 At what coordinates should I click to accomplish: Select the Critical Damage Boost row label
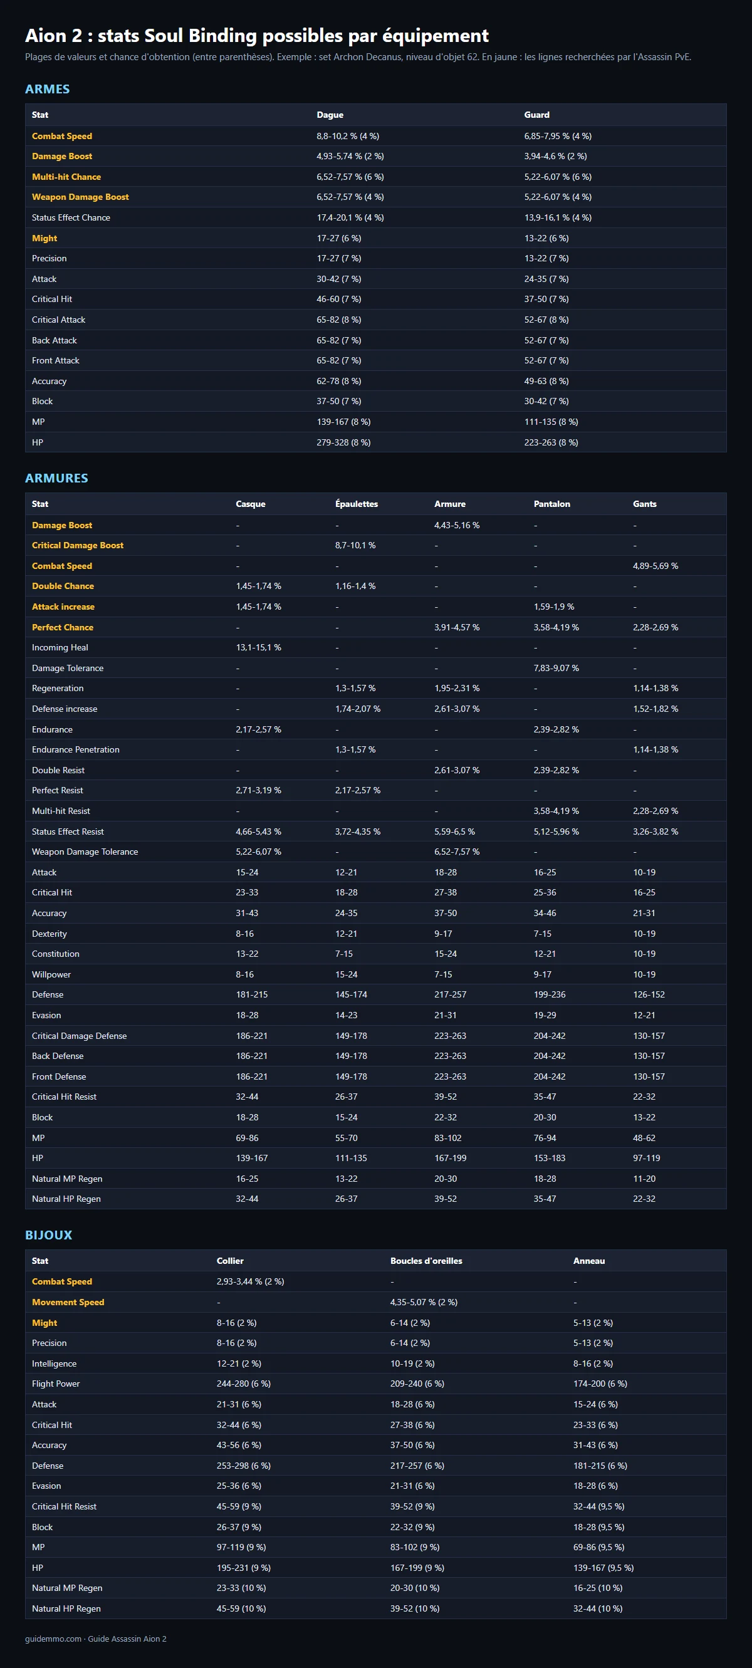point(78,545)
